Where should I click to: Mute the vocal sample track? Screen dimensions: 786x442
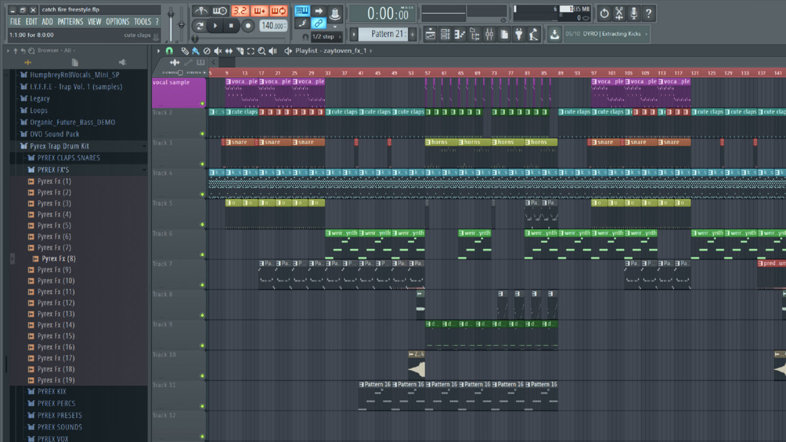tap(202, 103)
